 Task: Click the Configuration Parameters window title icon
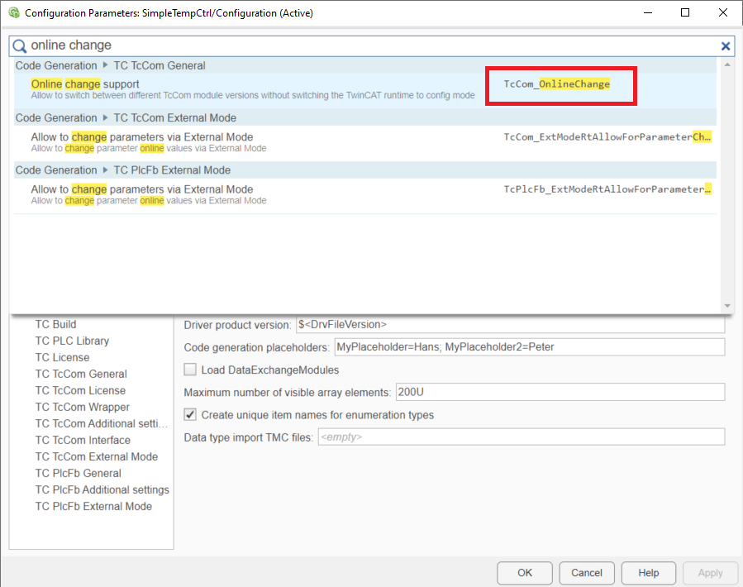coord(13,13)
